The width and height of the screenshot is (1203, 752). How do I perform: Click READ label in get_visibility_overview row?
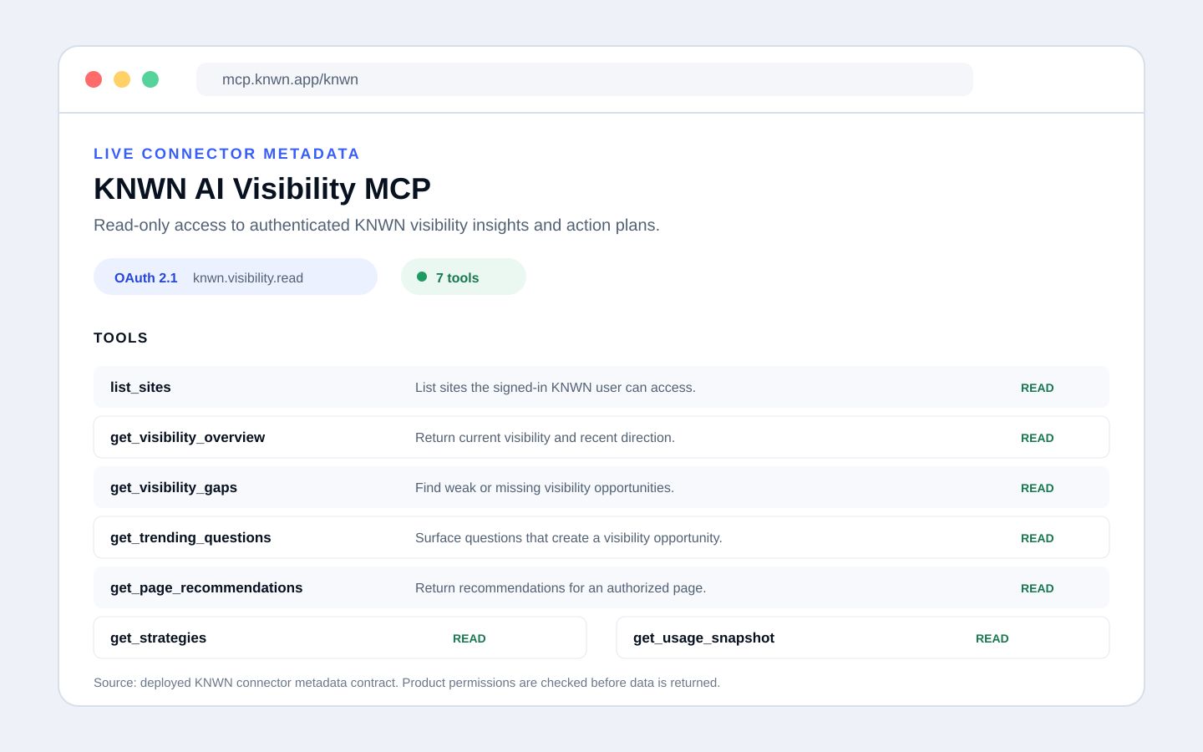tap(1038, 438)
